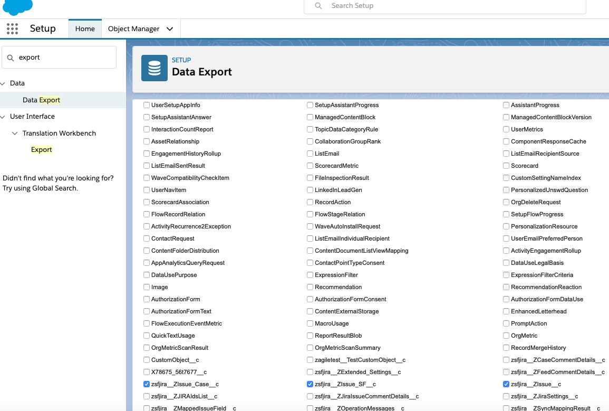The height and width of the screenshot is (411, 609).
Task: Uncheck the zsfjira__ZIssue_SF__c checkbox
Action: click(x=310, y=384)
